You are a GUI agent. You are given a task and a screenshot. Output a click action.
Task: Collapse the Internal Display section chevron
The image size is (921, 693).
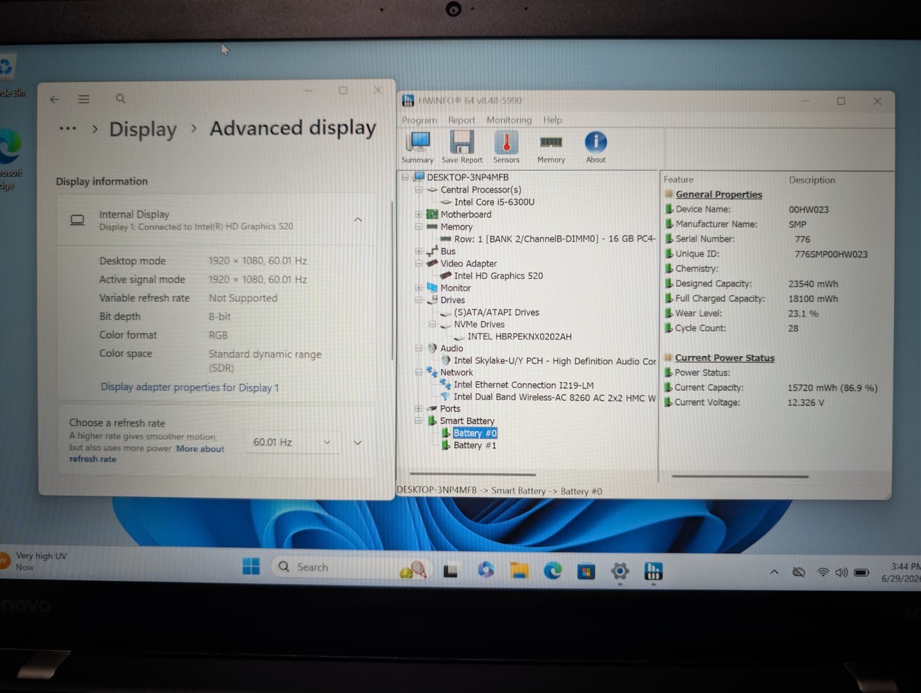tap(358, 220)
